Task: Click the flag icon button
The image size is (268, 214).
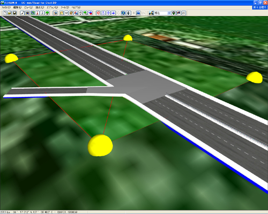Action: click(x=178, y=13)
